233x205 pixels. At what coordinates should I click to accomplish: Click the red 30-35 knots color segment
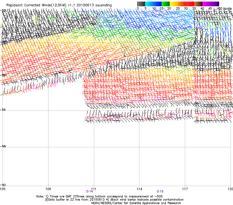coord(190,4)
